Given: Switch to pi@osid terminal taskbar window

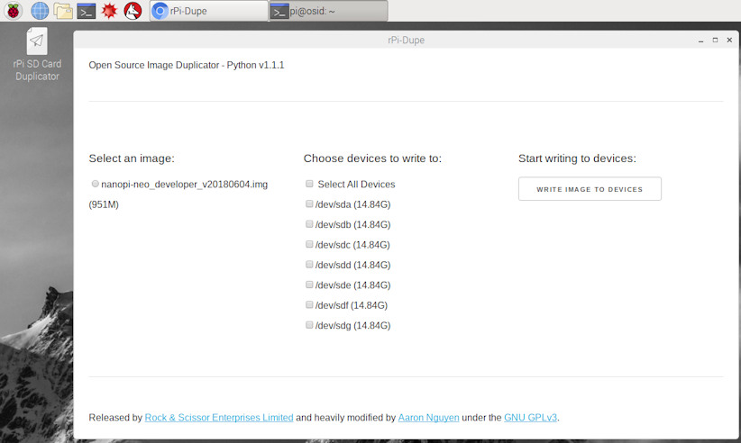Looking at the screenshot, I should (x=329, y=11).
